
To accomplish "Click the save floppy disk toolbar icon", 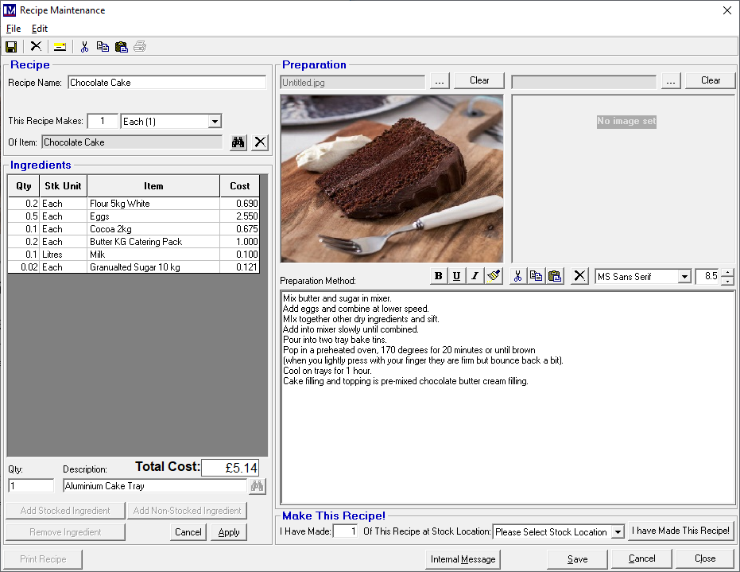I will tap(11, 46).
